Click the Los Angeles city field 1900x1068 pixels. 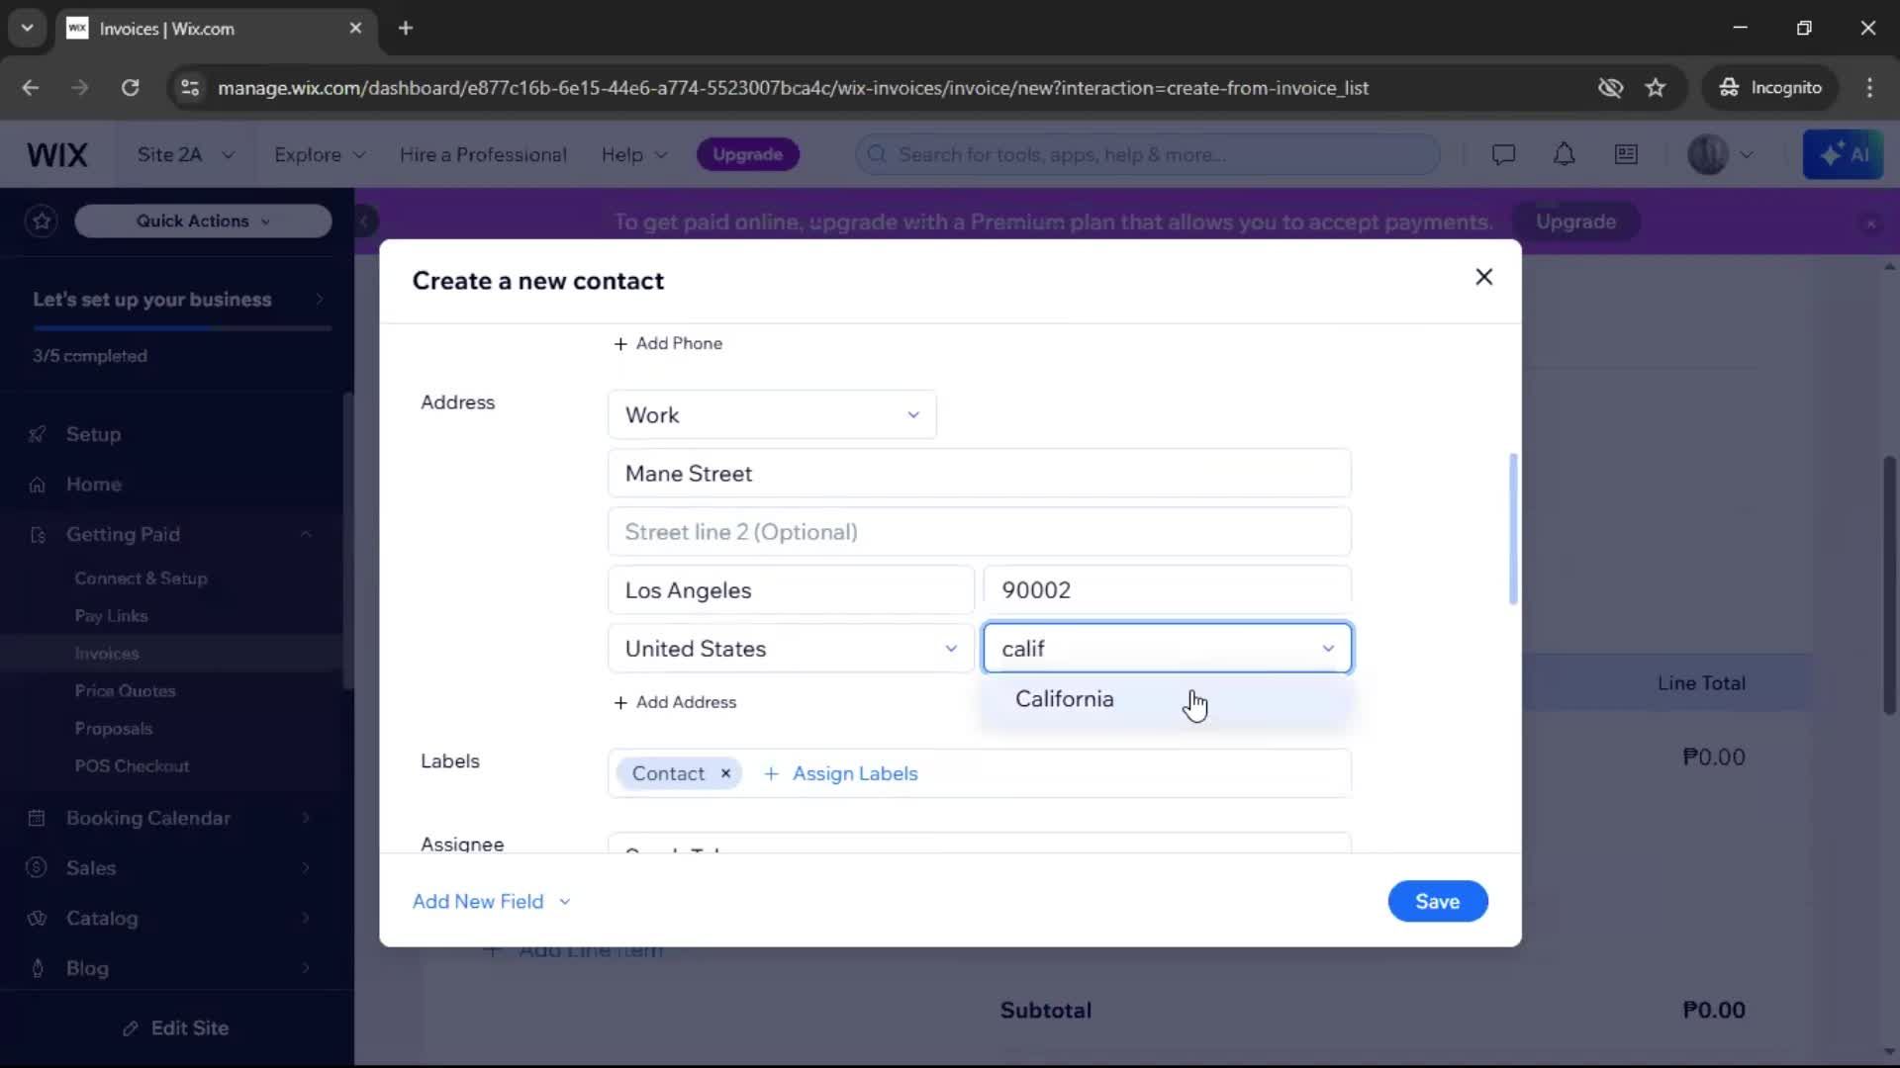791,590
